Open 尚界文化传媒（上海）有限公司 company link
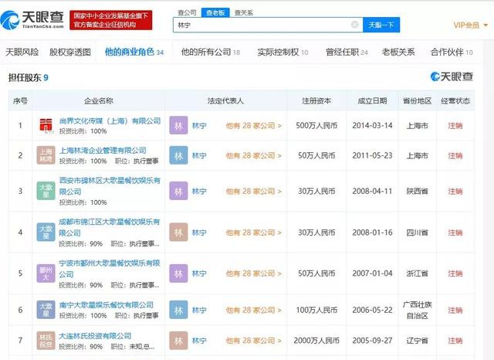 tap(110, 121)
